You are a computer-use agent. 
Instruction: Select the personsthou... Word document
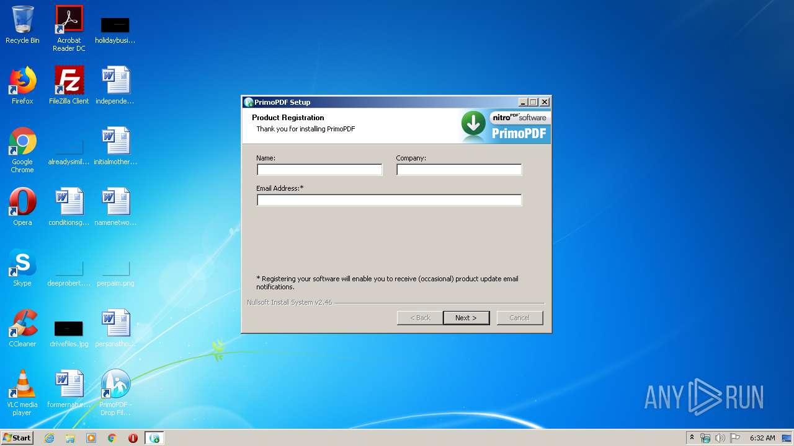[115, 328]
